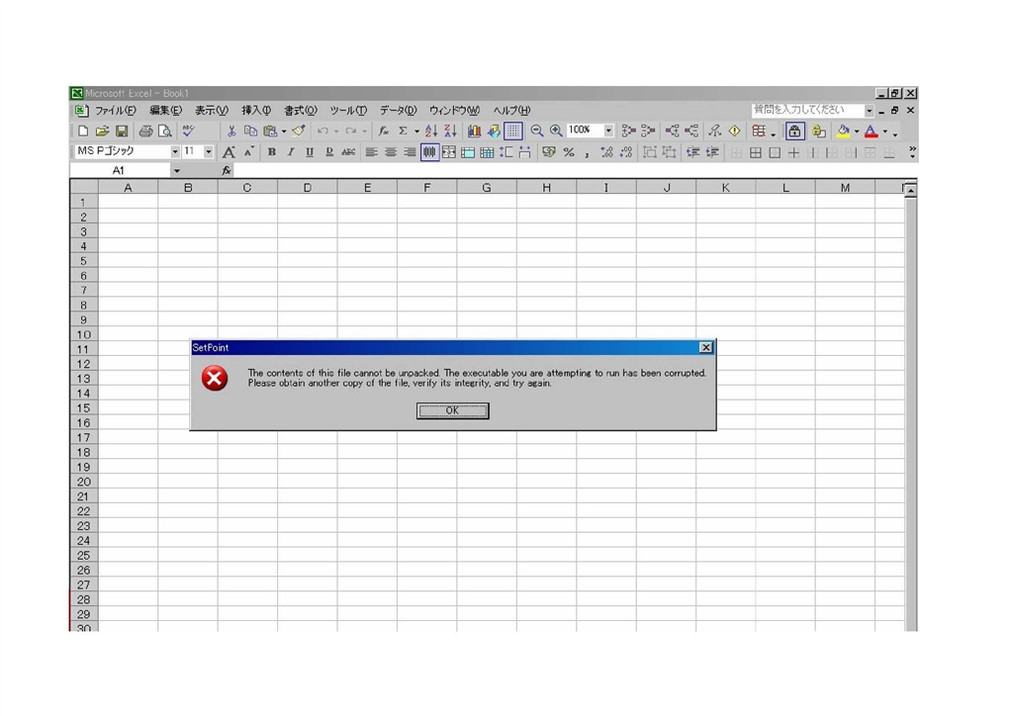Image resolution: width=1013 pixels, height=716 pixels.
Task: Save the workbook with the floppy icon
Action: tap(121, 132)
